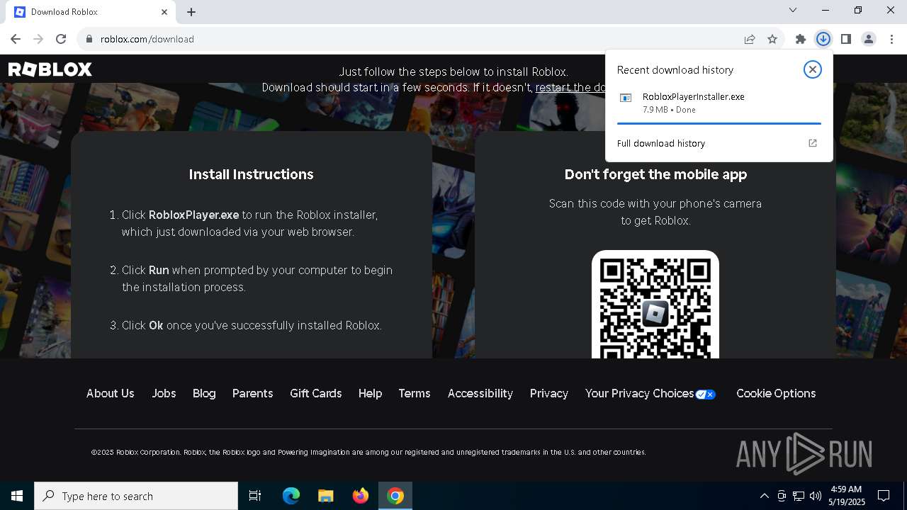Launch Firefox from taskbar
Image resolution: width=907 pixels, height=510 pixels.
pos(361,496)
